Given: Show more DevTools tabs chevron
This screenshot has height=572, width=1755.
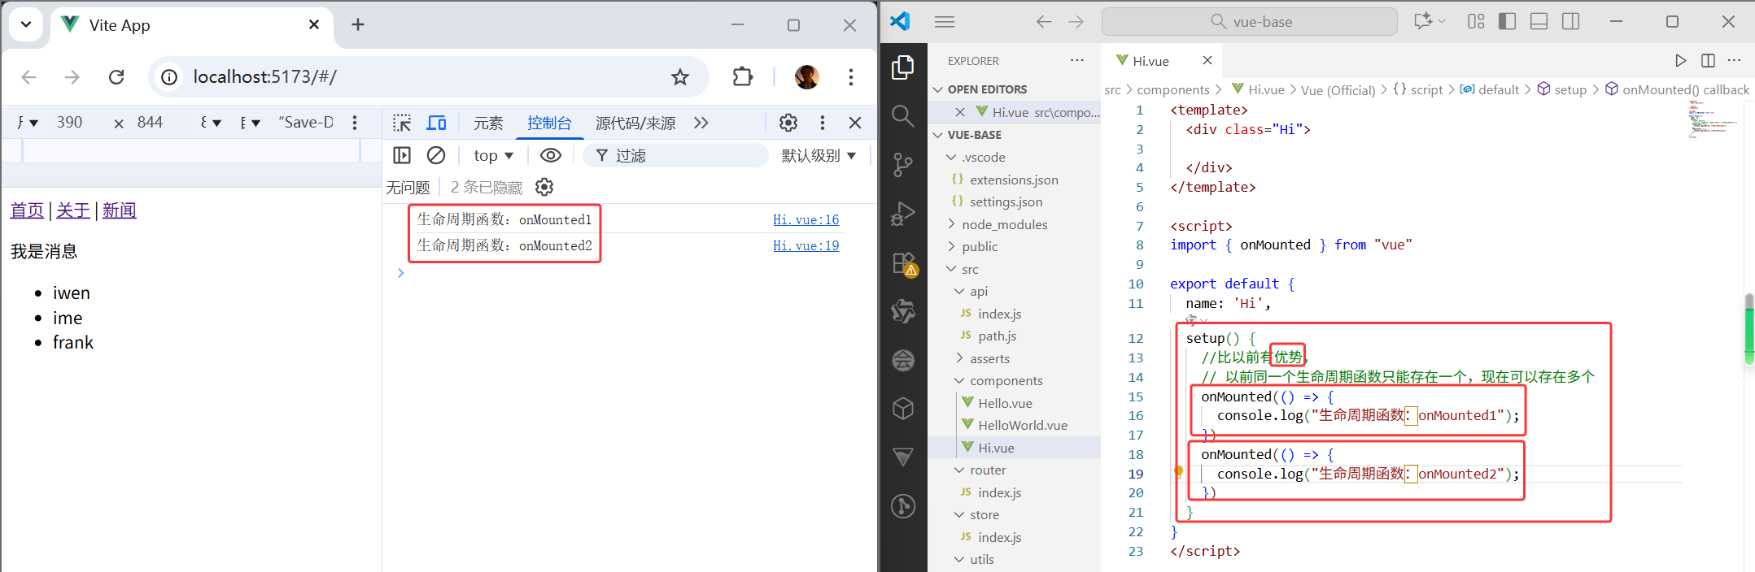Looking at the screenshot, I should (701, 123).
